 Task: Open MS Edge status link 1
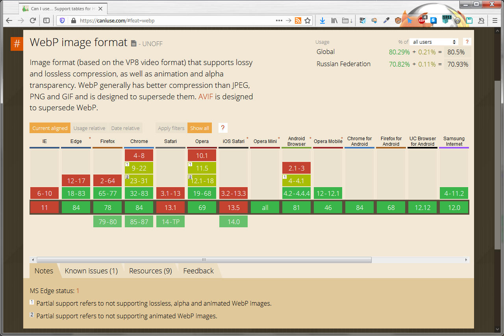(x=78, y=291)
